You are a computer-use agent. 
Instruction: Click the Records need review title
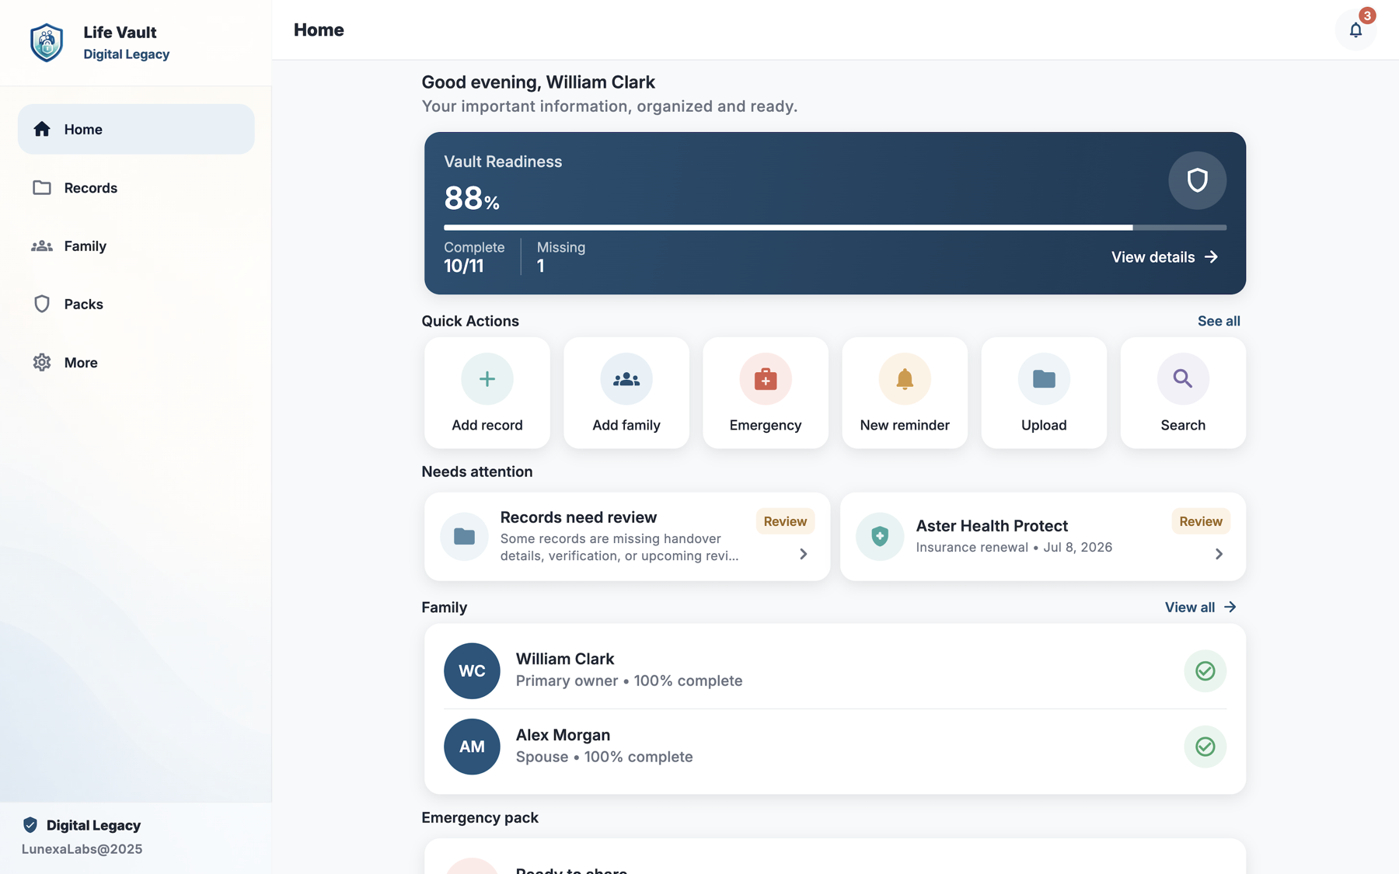(578, 517)
